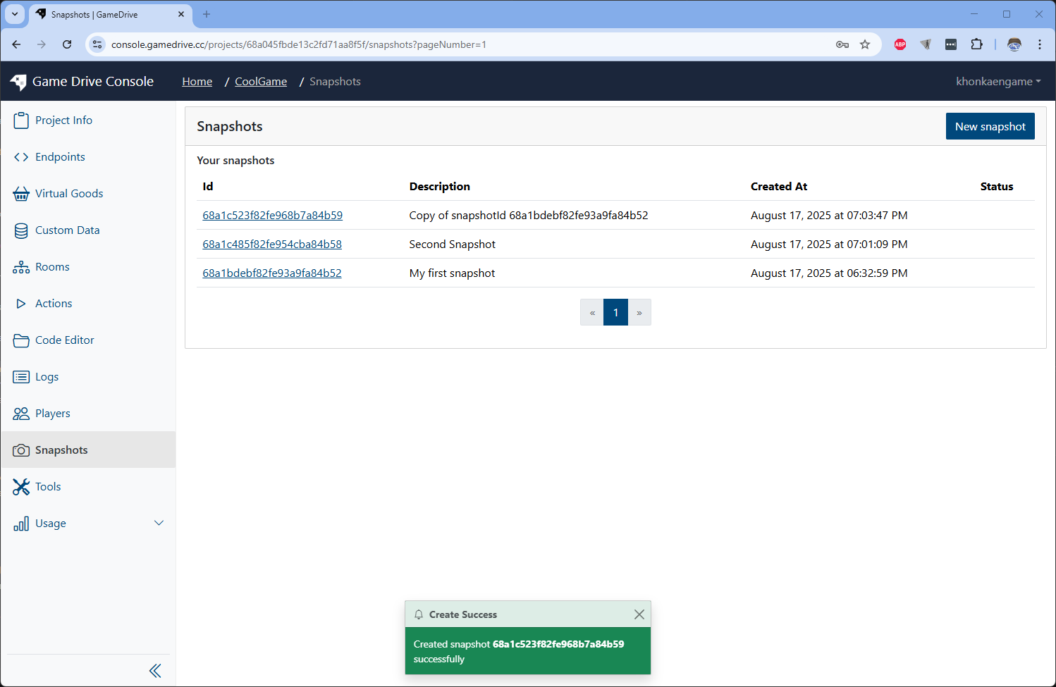Bookmark this page with star icon

point(865,44)
